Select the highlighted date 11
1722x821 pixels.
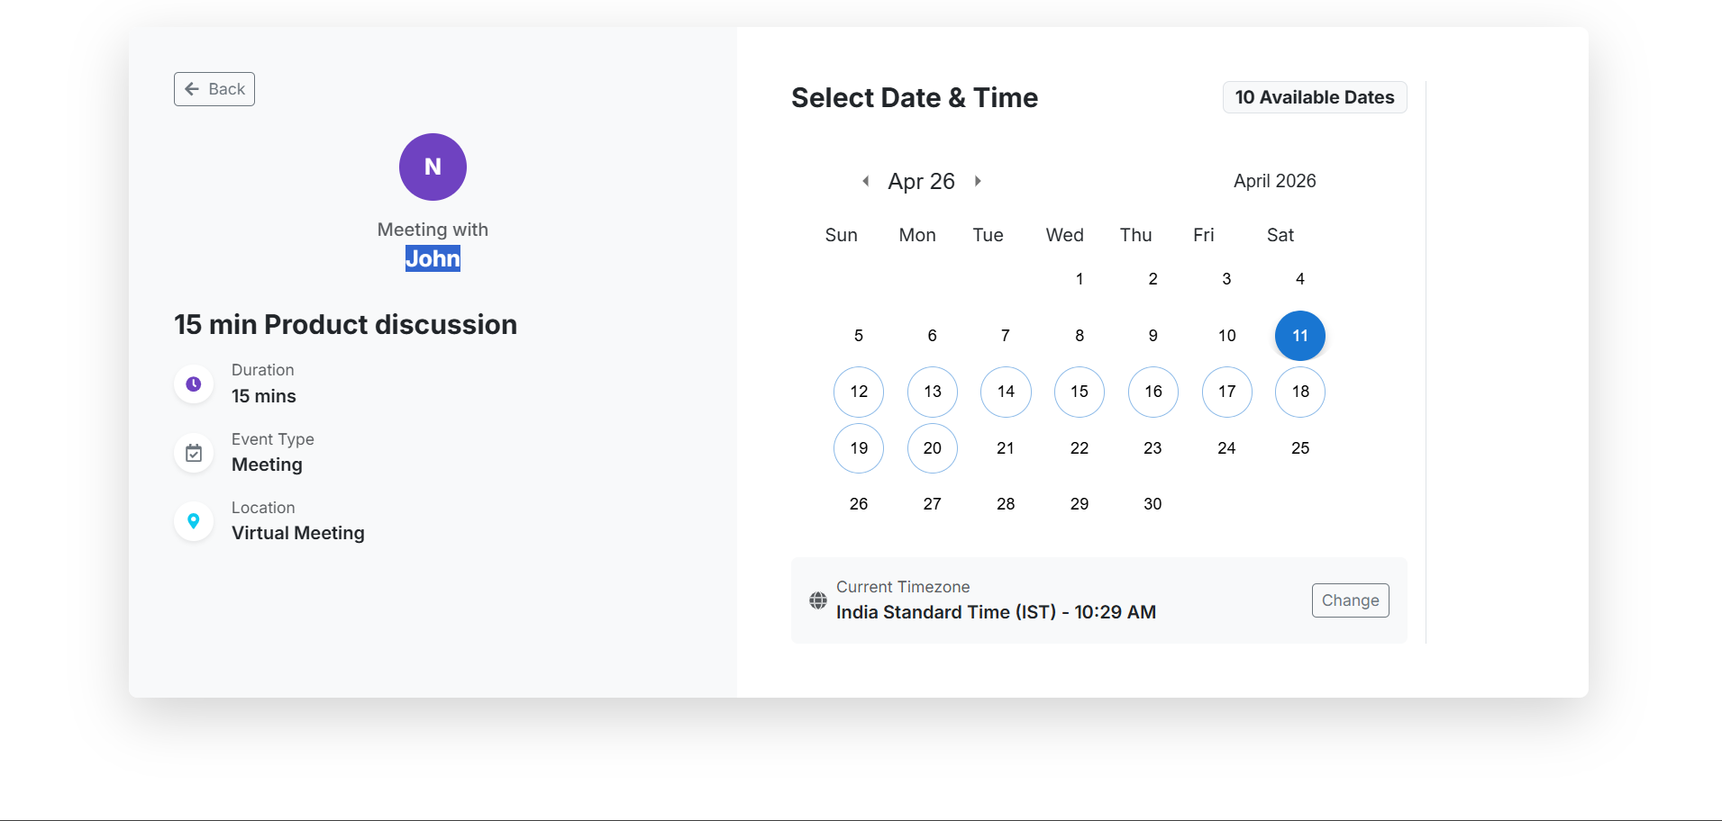[x=1299, y=335]
